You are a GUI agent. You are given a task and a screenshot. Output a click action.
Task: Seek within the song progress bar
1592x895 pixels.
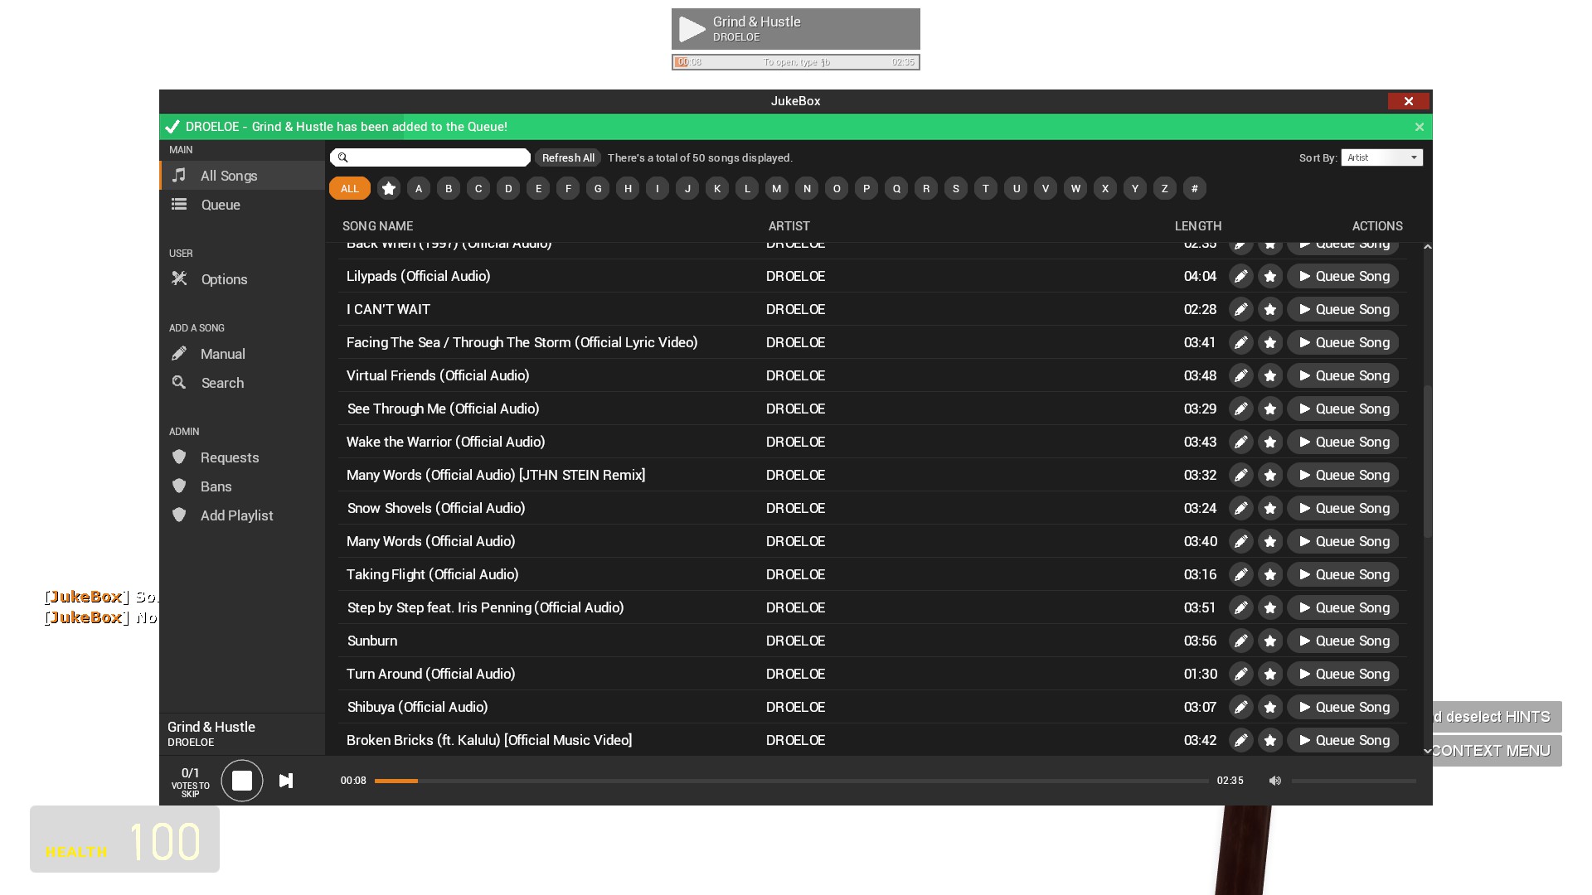point(792,781)
